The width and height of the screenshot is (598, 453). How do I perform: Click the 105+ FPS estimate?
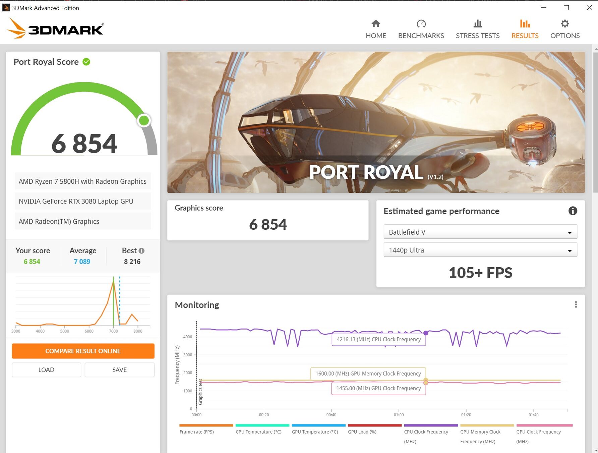(480, 273)
